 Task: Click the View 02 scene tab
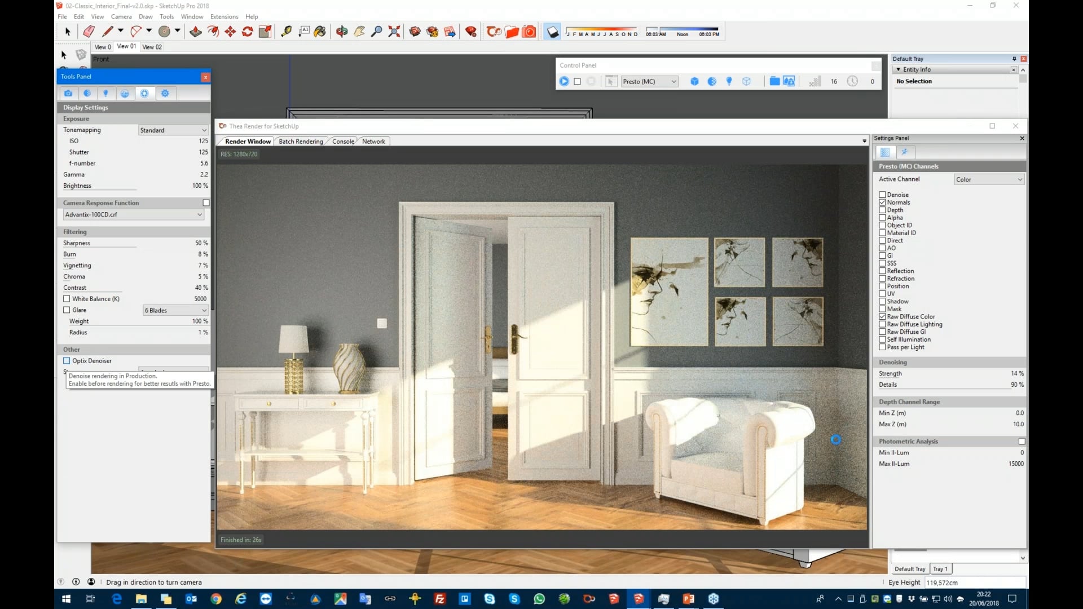tap(151, 47)
